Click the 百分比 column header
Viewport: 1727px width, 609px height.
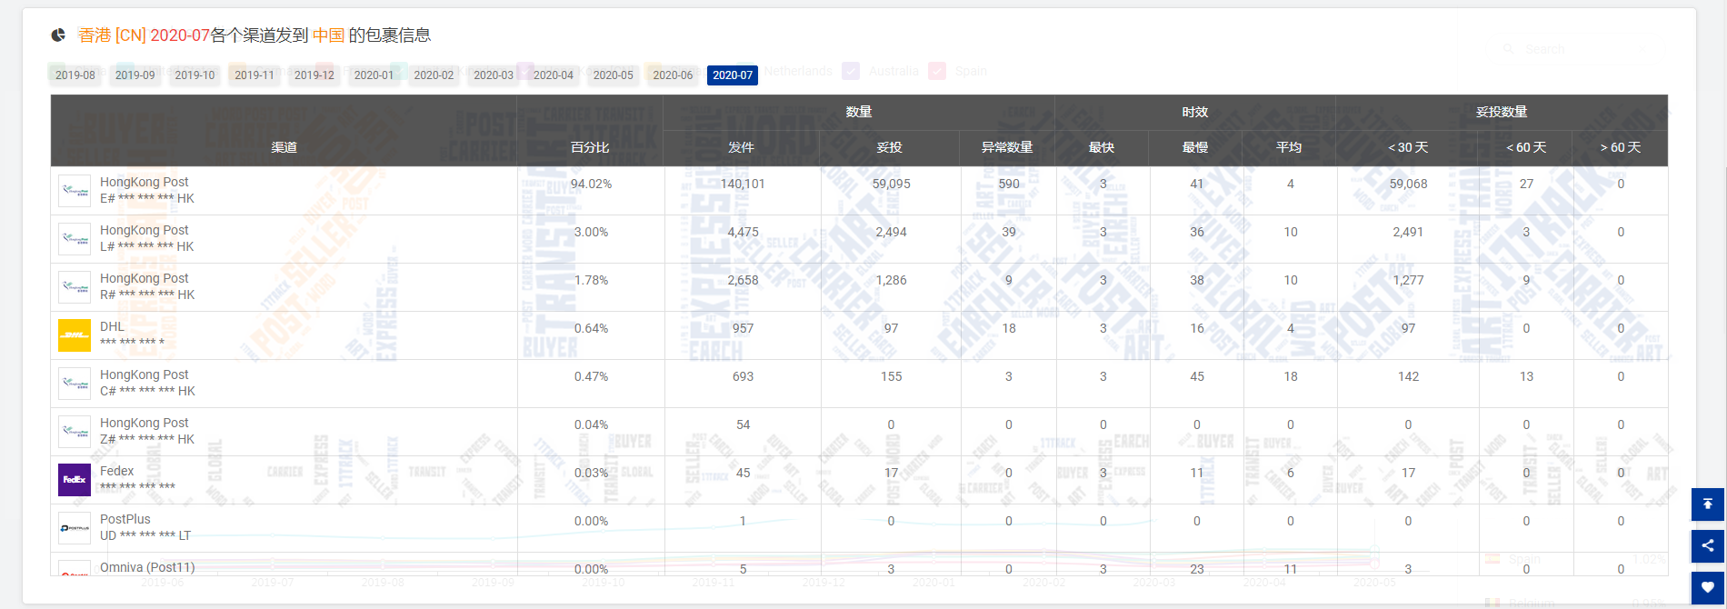tap(590, 147)
